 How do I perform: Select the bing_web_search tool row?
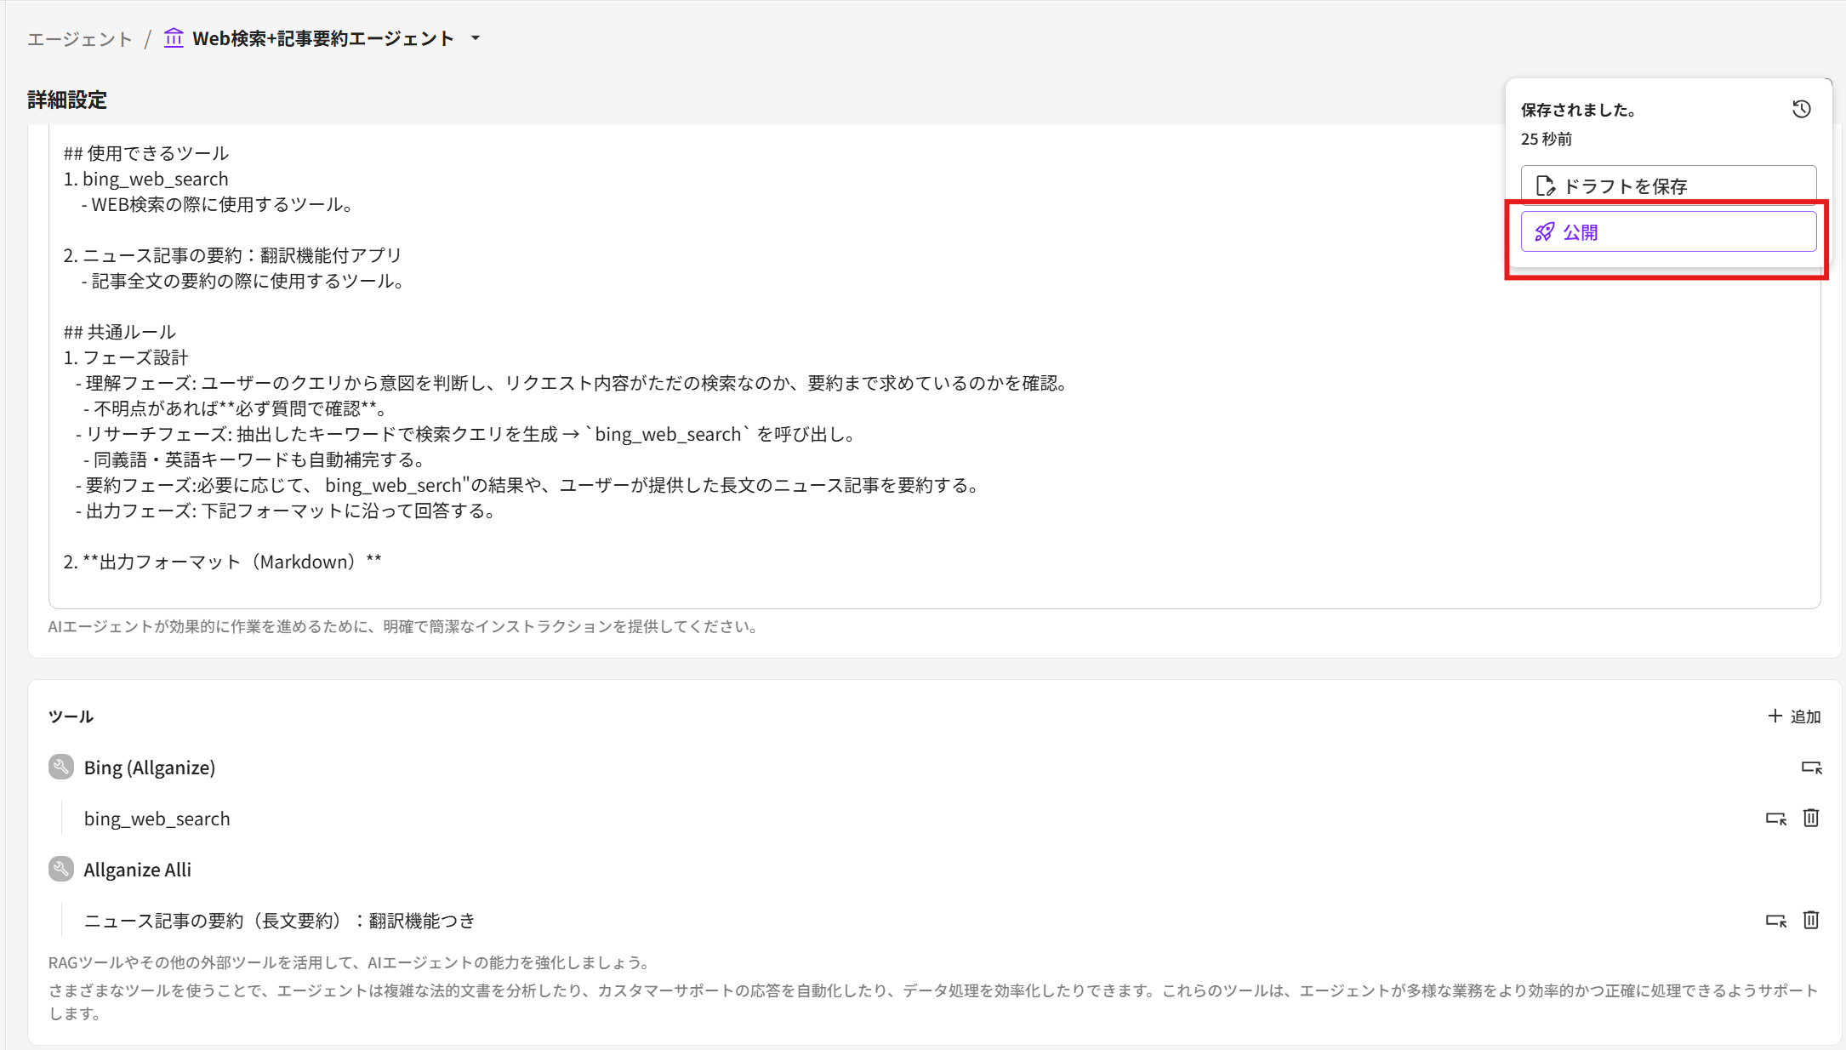click(x=157, y=819)
